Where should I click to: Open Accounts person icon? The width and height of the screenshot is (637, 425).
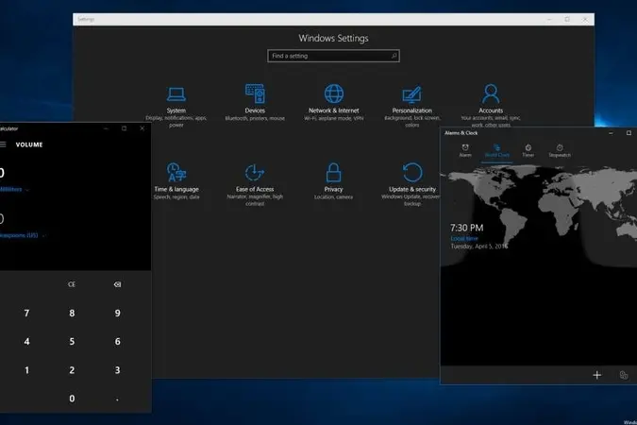click(x=491, y=93)
